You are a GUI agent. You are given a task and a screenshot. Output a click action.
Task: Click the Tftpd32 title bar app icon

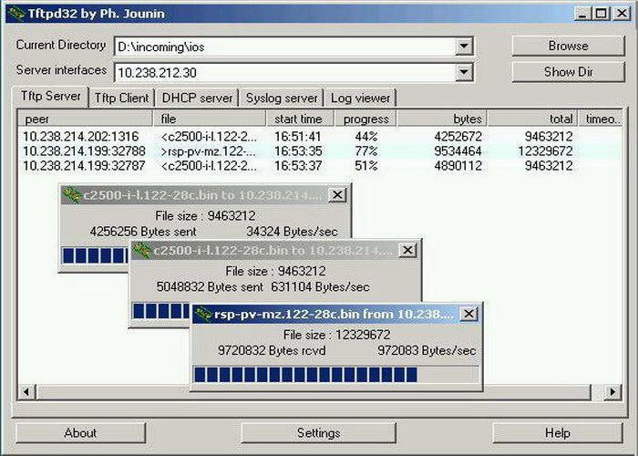click(x=15, y=13)
